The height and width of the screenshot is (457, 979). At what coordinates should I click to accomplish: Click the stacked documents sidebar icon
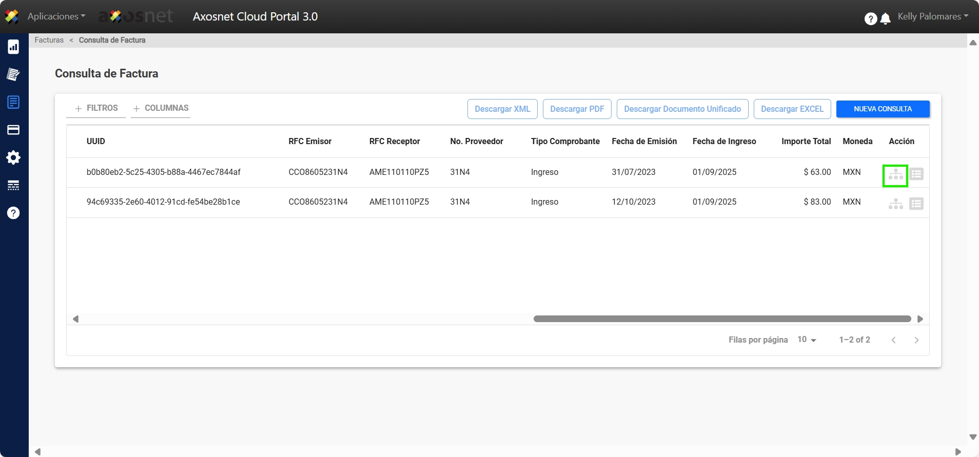click(13, 74)
